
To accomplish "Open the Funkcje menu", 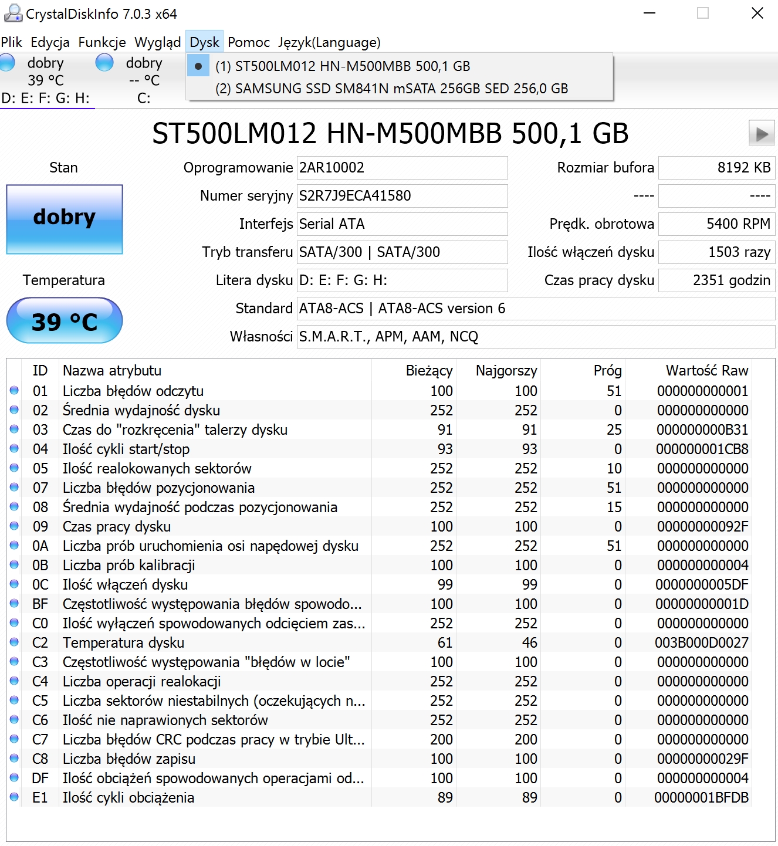I will click(102, 42).
